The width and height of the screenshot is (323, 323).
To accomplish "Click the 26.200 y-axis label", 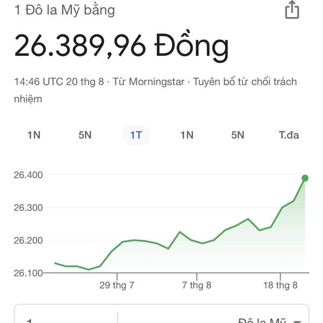I will pos(28,241).
